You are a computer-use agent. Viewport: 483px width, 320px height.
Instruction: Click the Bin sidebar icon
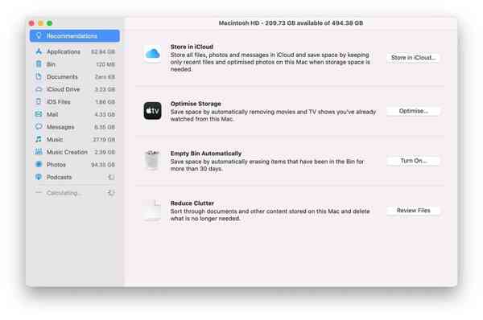[39, 64]
